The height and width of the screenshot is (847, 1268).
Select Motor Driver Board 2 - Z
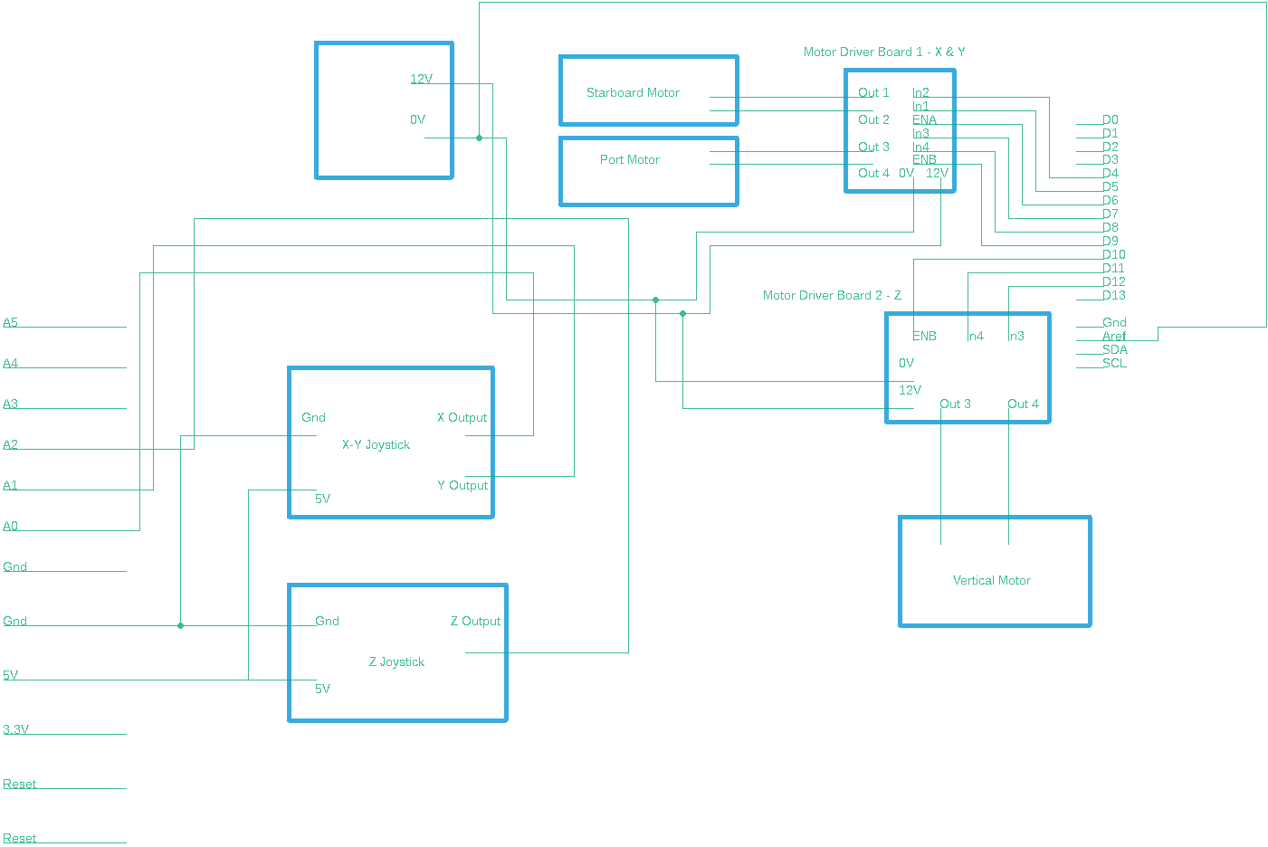[x=968, y=366]
